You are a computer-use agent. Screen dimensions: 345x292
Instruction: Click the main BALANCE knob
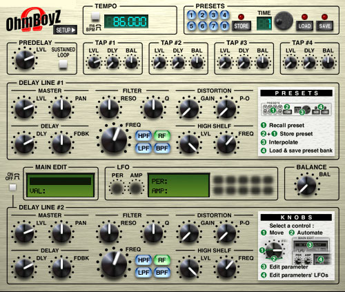click(307, 186)
